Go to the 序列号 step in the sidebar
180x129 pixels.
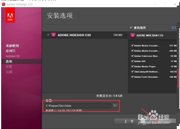(x=11, y=51)
